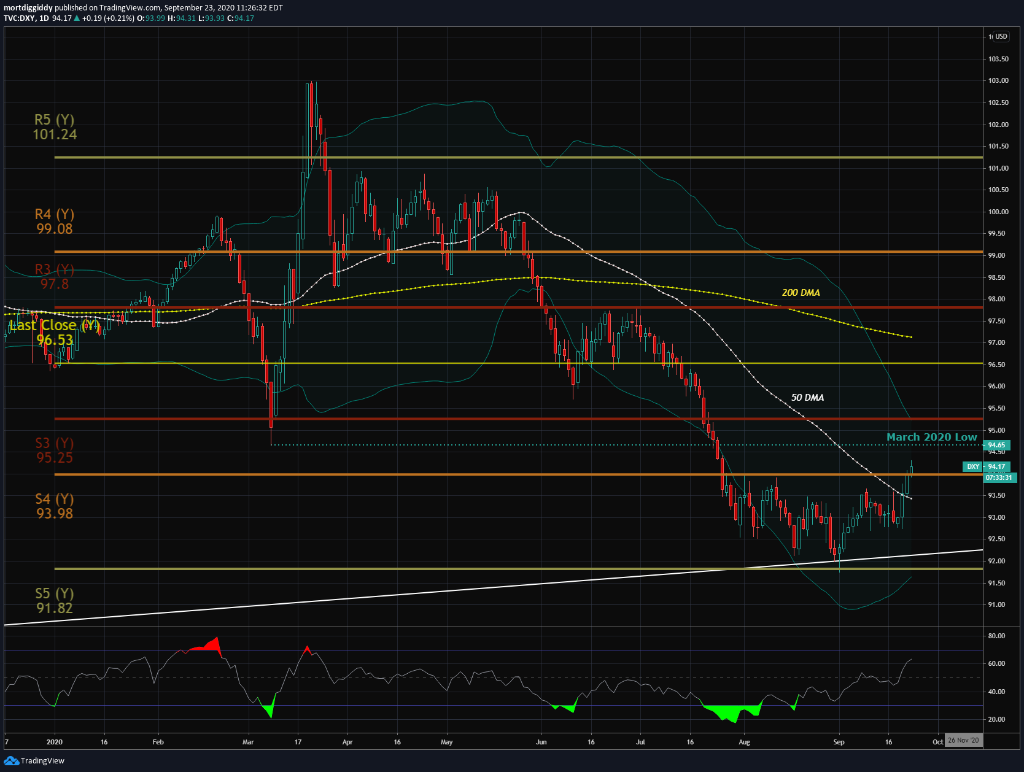Click the +0.19 (+0.21%) change value
1024x772 pixels.
pyautogui.click(x=108, y=18)
